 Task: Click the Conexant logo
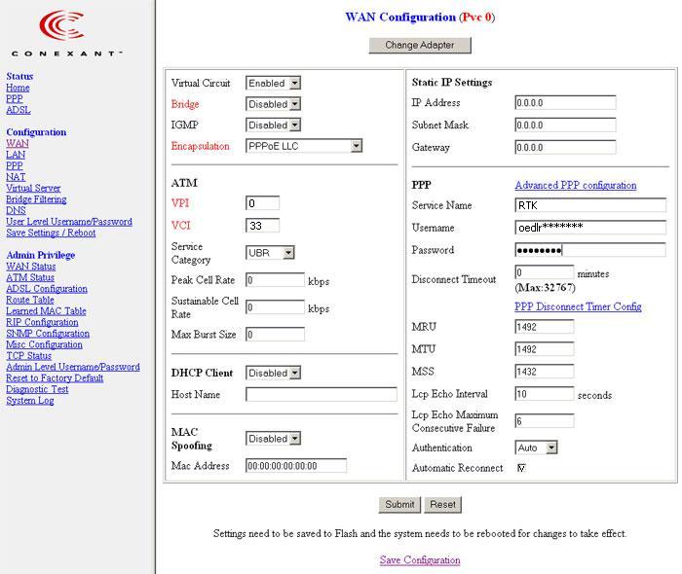tap(66, 34)
